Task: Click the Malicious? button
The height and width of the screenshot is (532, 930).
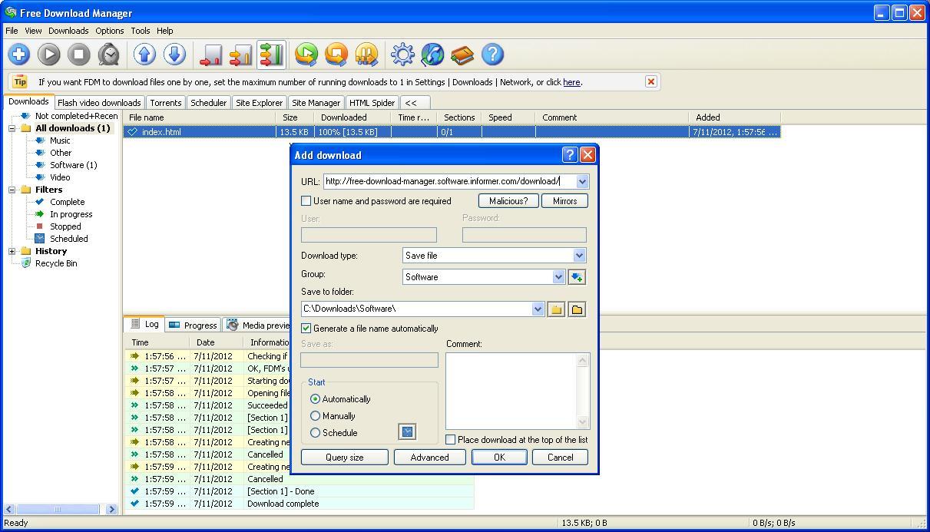Action: pos(508,200)
